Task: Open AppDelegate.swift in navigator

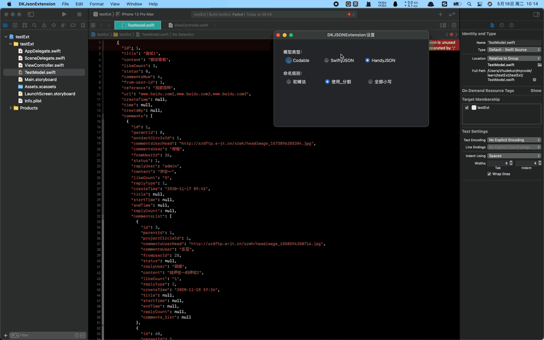Action: tap(42, 51)
